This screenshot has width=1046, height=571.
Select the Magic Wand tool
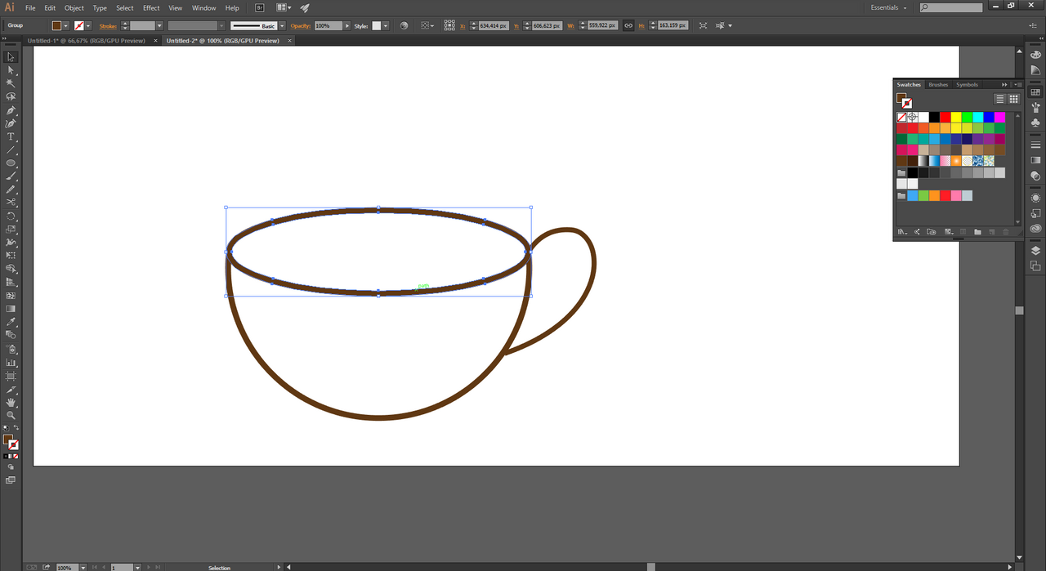coord(11,83)
